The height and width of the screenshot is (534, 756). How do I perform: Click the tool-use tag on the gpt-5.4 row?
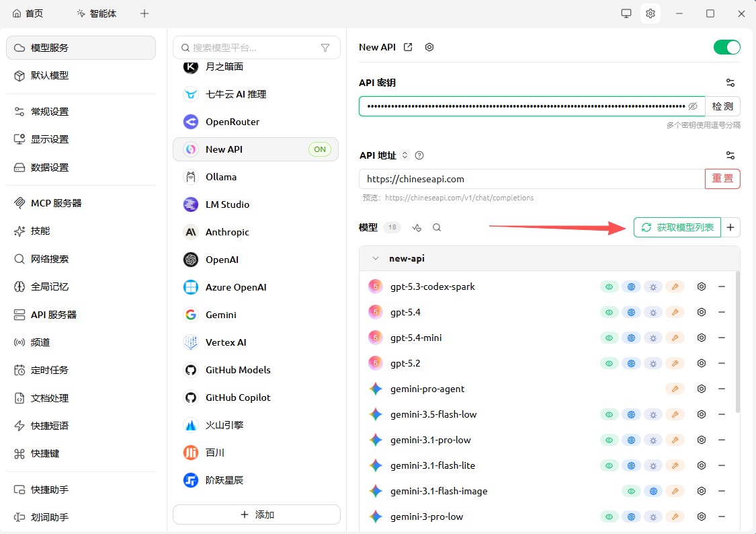coord(675,312)
